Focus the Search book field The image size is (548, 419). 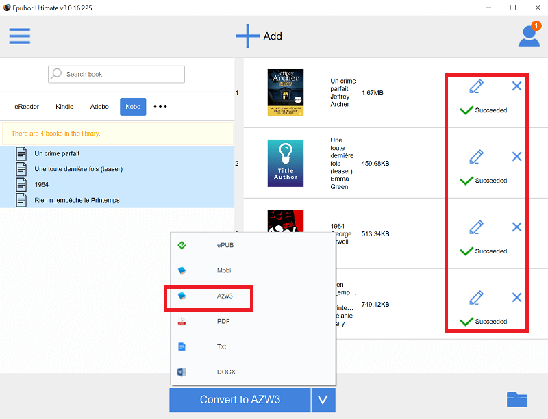(116, 74)
